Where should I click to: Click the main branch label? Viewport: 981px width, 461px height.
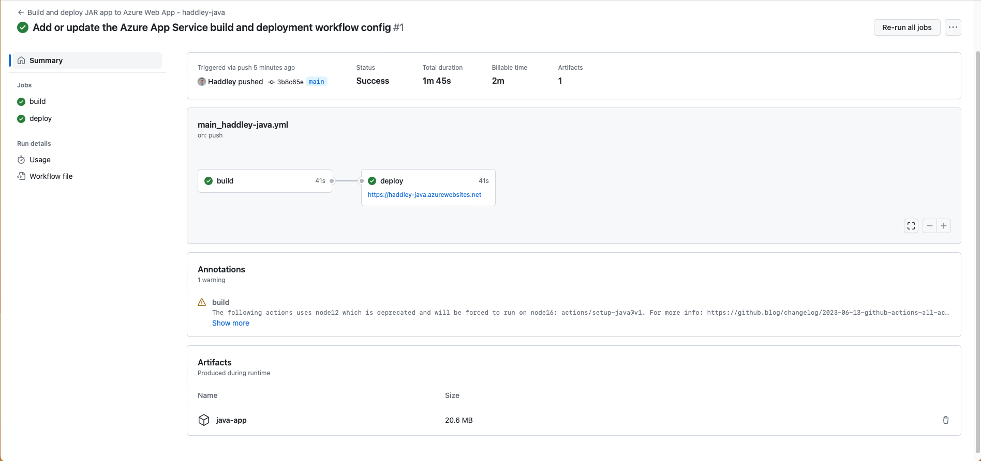317,82
